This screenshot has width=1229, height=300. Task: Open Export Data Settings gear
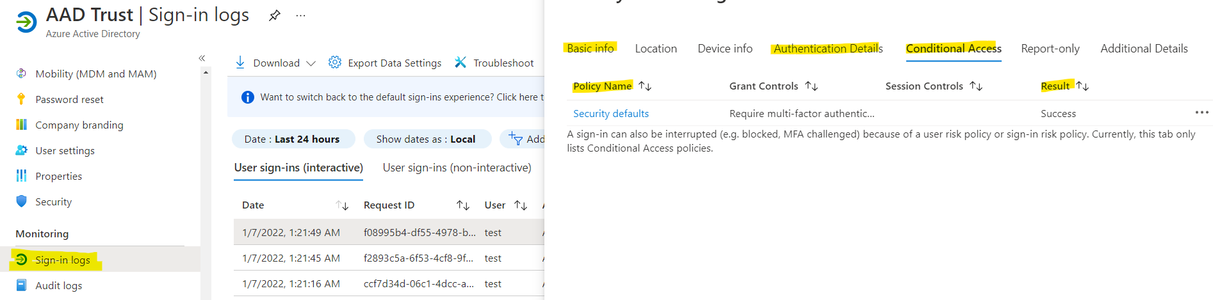(334, 62)
